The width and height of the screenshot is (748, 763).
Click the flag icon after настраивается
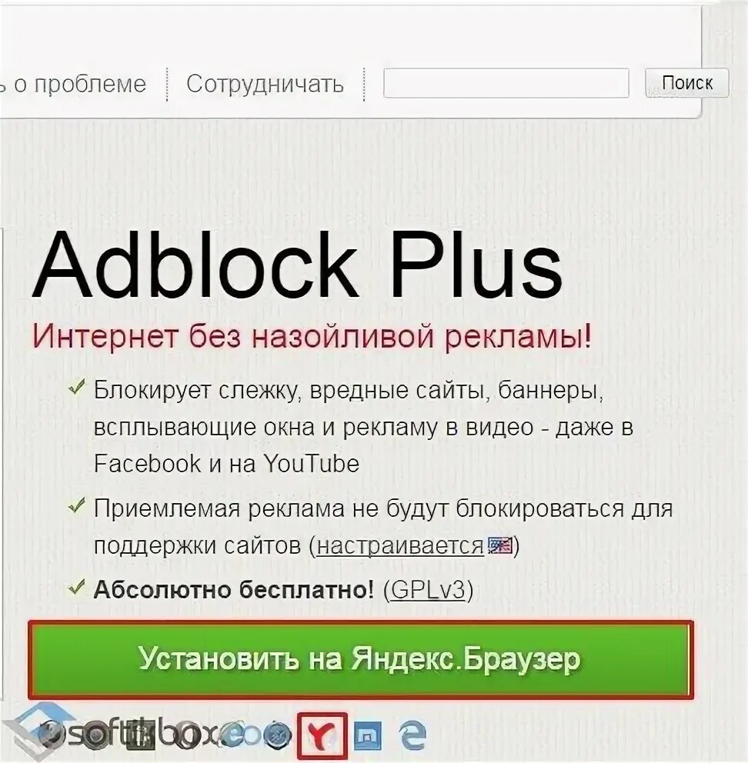pyautogui.click(x=500, y=546)
